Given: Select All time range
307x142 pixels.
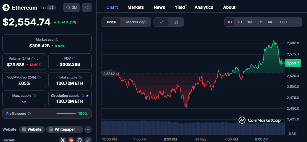Looking at the screenshot, I should [x=270, y=22].
